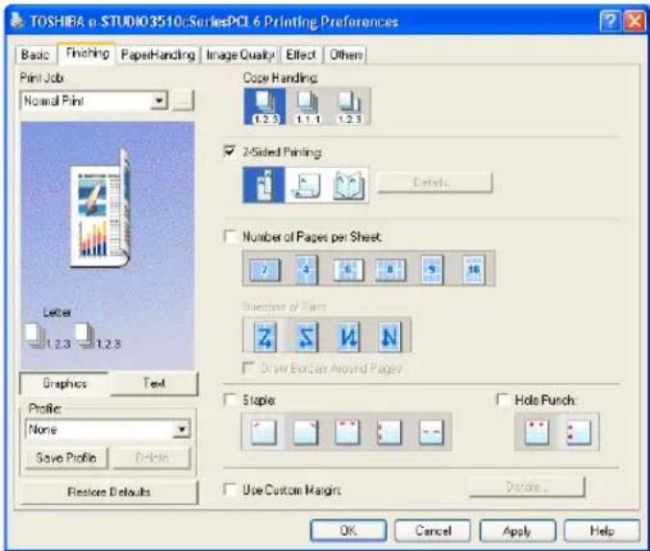Click the profile Delete button
Screen dimensions: 650x551
[152, 458]
